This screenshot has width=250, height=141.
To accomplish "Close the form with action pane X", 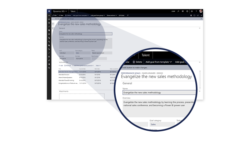I will click(201, 15).
